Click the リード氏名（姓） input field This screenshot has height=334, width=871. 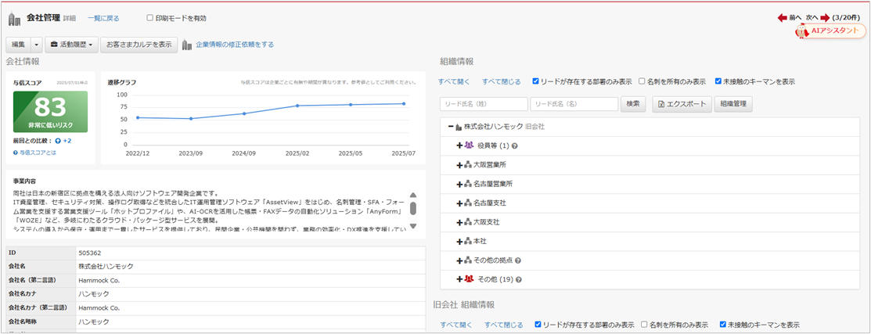pyautogui.click(x=483, y=104)
